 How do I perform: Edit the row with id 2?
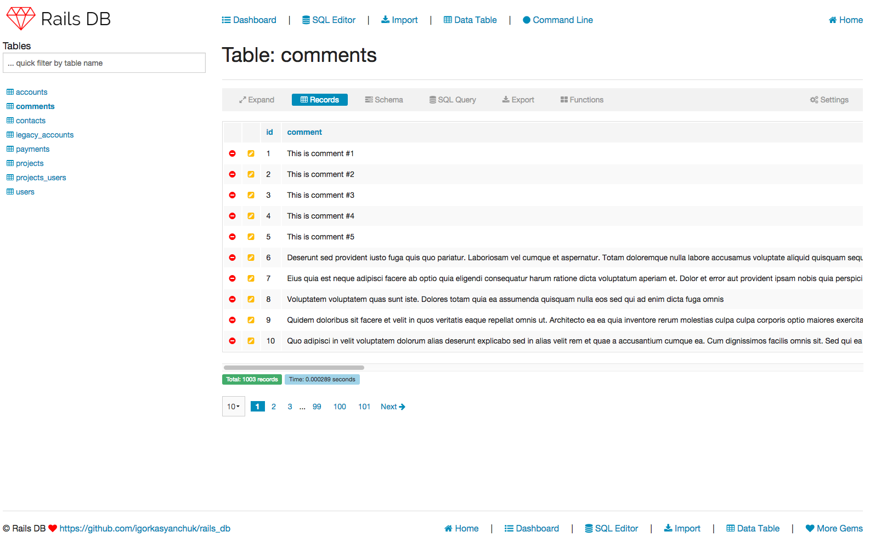pos(251,174)
